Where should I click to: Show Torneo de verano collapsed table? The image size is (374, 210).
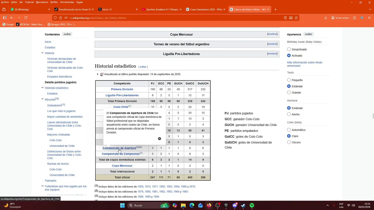pyautogui.click(x=272, y=44)
